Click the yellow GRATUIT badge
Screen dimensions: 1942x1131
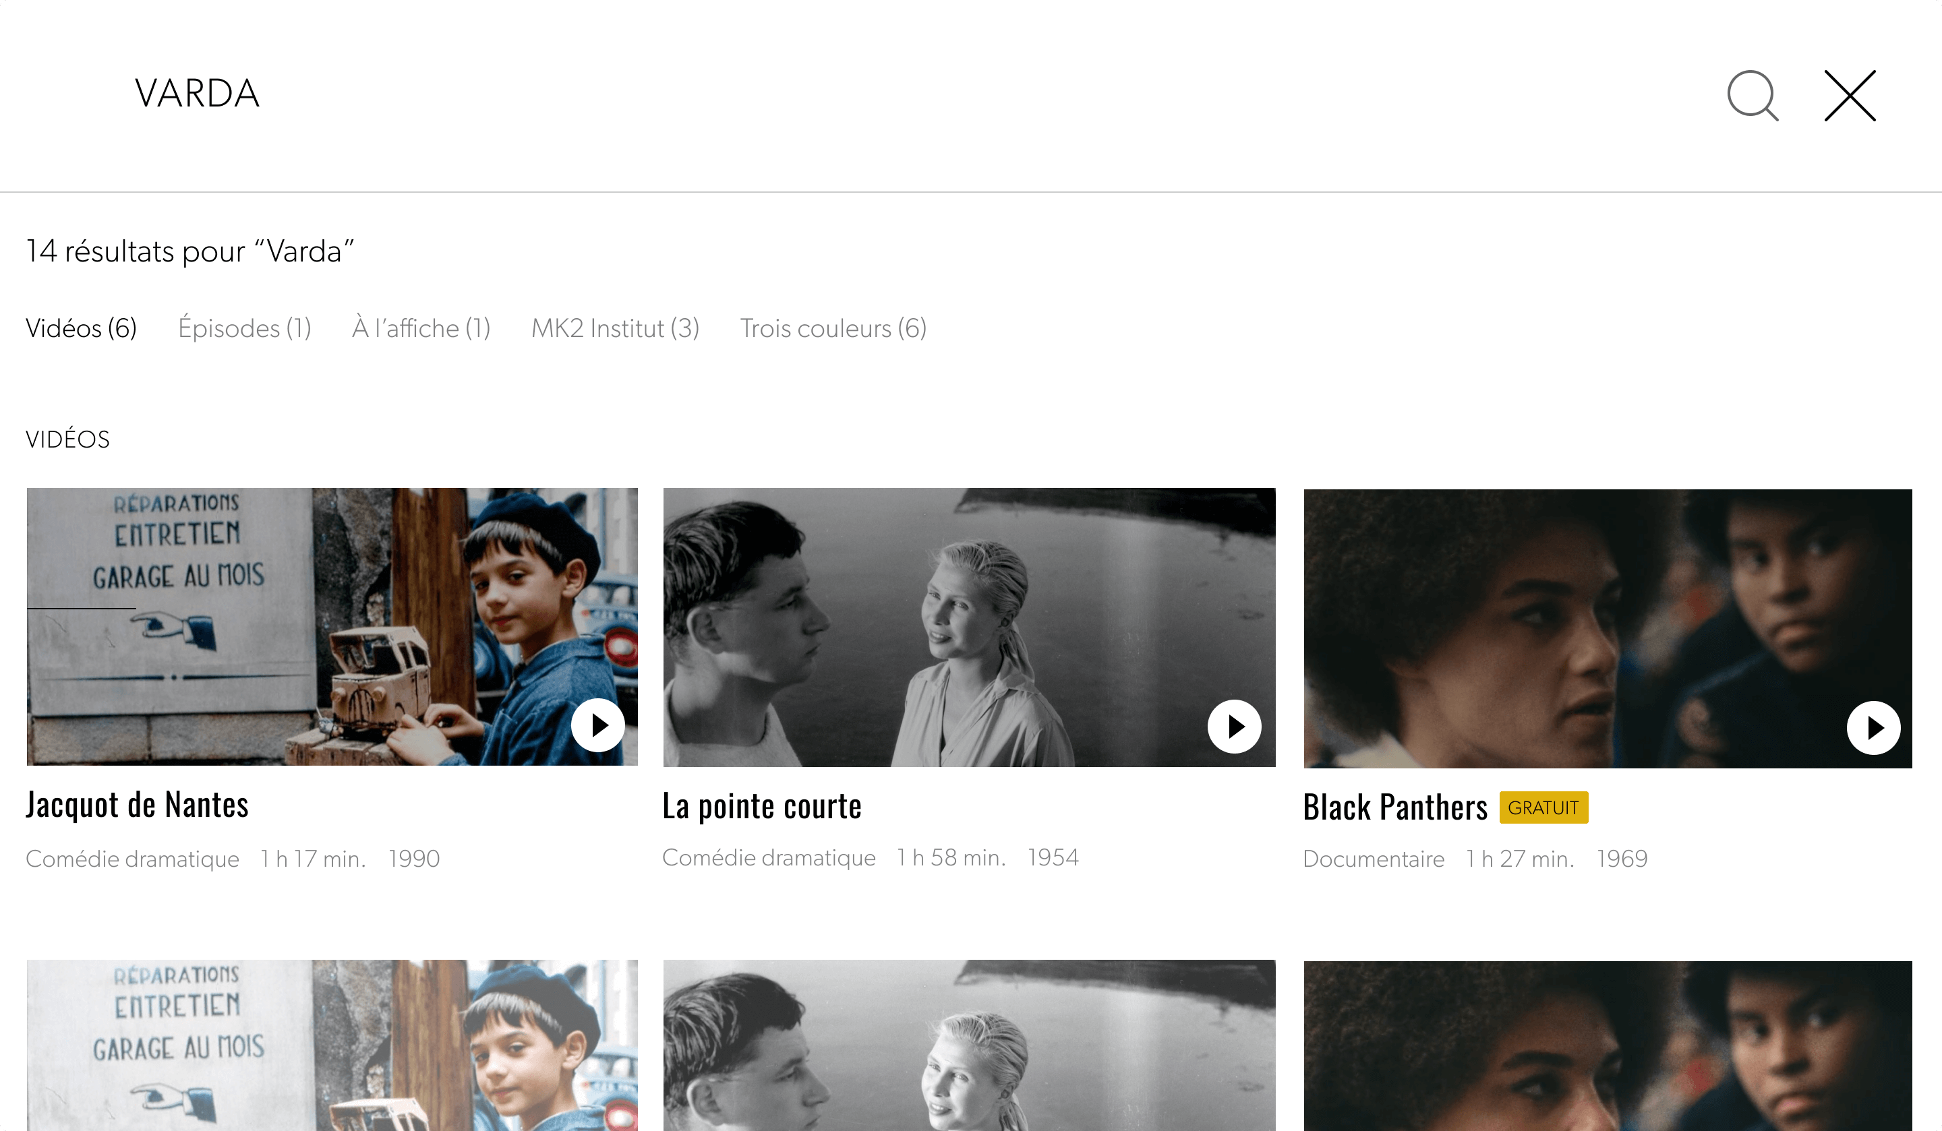[1543, 807]
